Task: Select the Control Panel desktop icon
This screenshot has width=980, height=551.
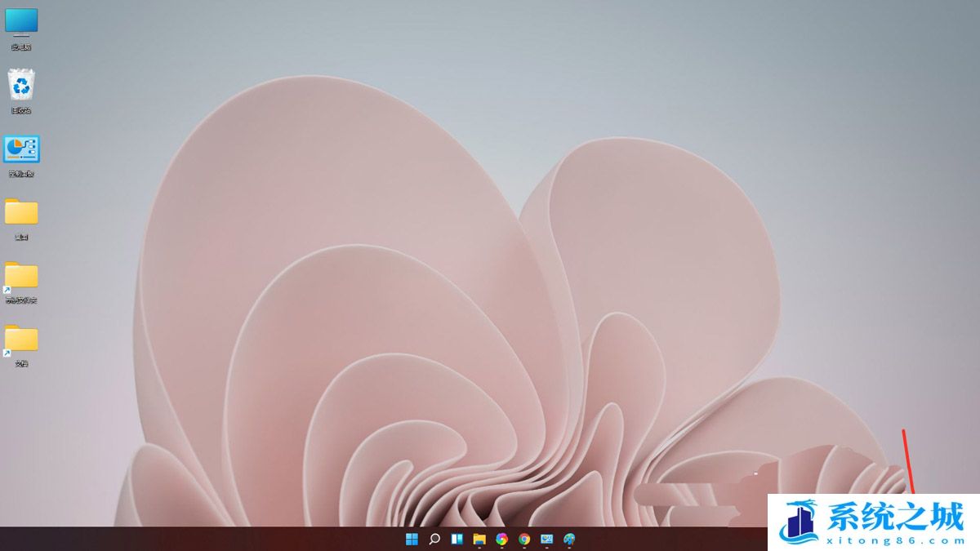Action: click(x=21, y=149)
